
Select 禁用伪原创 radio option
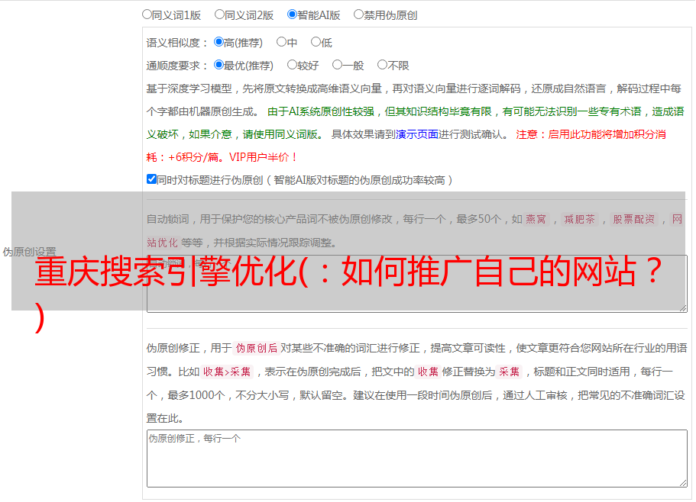tap(358, 14)
